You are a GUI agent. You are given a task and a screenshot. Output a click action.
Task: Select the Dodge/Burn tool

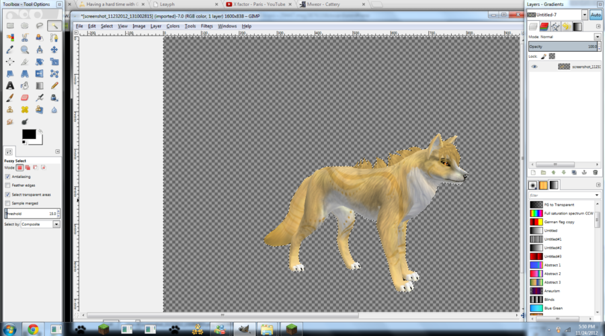click(x=25, y=122)
